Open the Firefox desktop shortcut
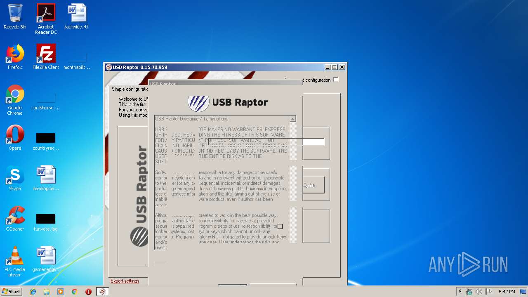 pos(15,57)
